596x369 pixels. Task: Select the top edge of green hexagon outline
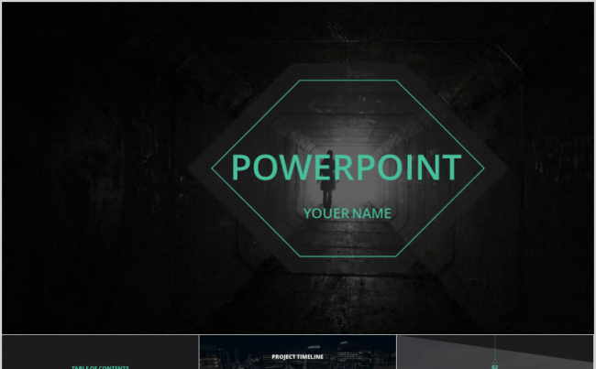348,81
